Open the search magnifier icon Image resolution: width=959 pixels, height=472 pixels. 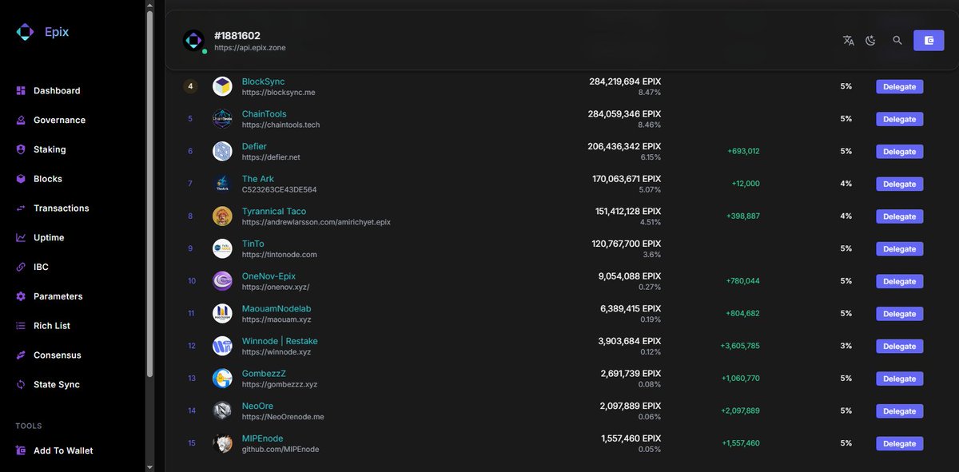897,40
